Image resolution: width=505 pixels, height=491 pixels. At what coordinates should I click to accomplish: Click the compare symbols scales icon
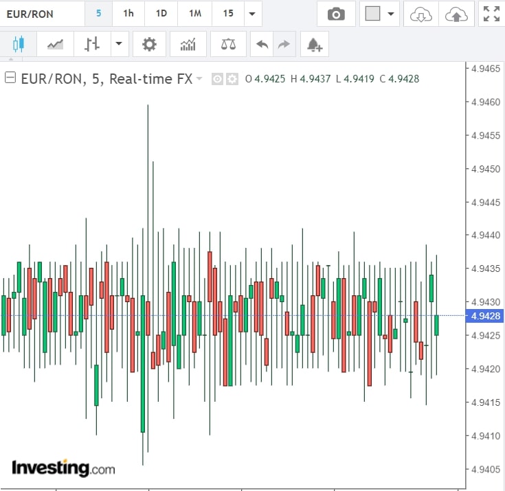(228, 45)
